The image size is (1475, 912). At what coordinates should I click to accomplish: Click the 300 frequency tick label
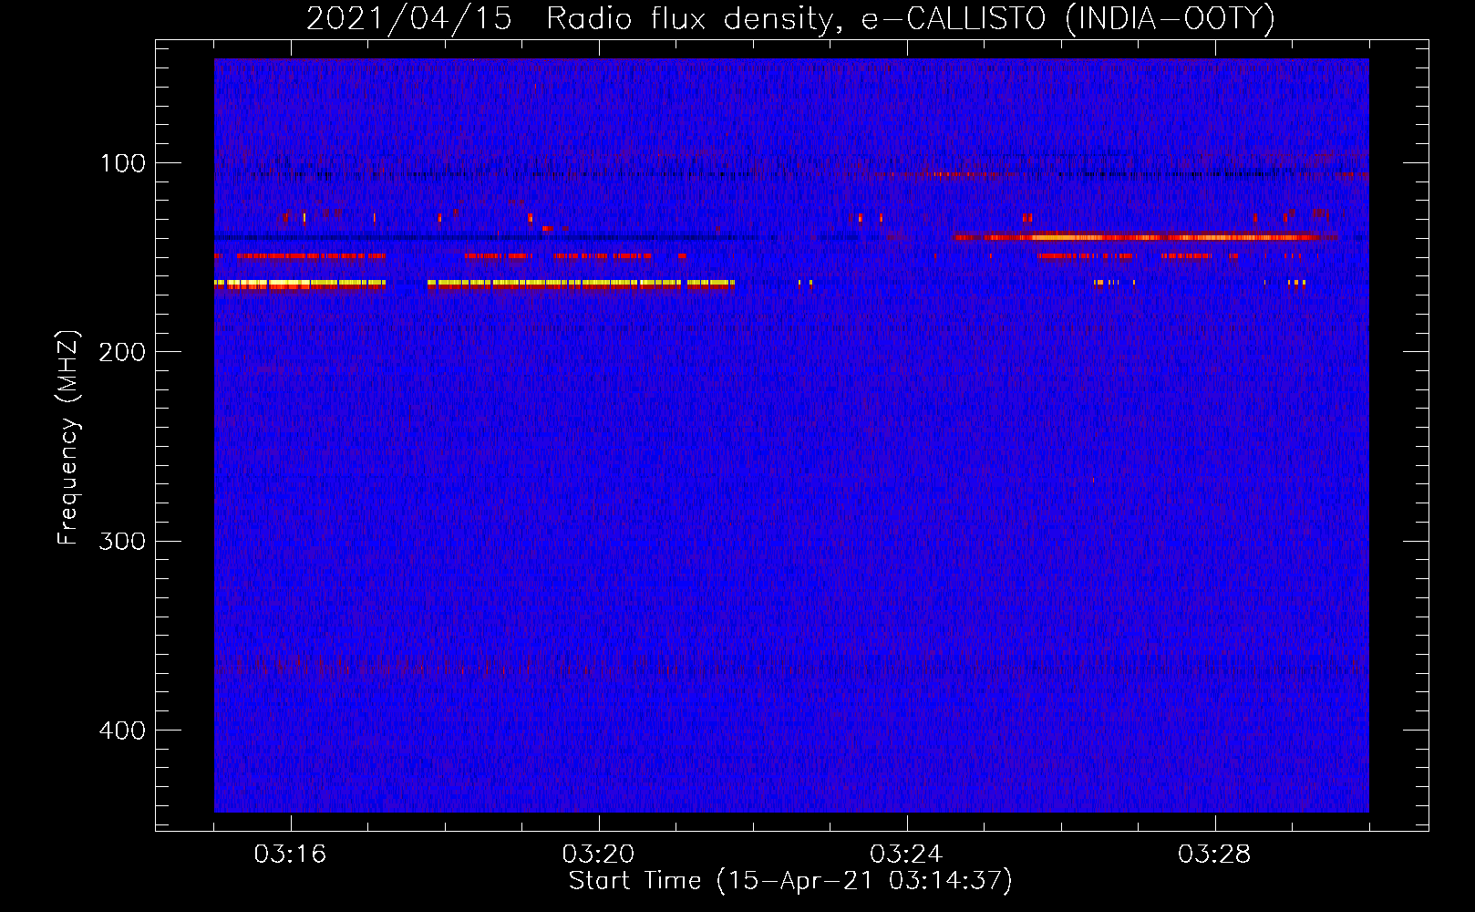coord(122,542)
